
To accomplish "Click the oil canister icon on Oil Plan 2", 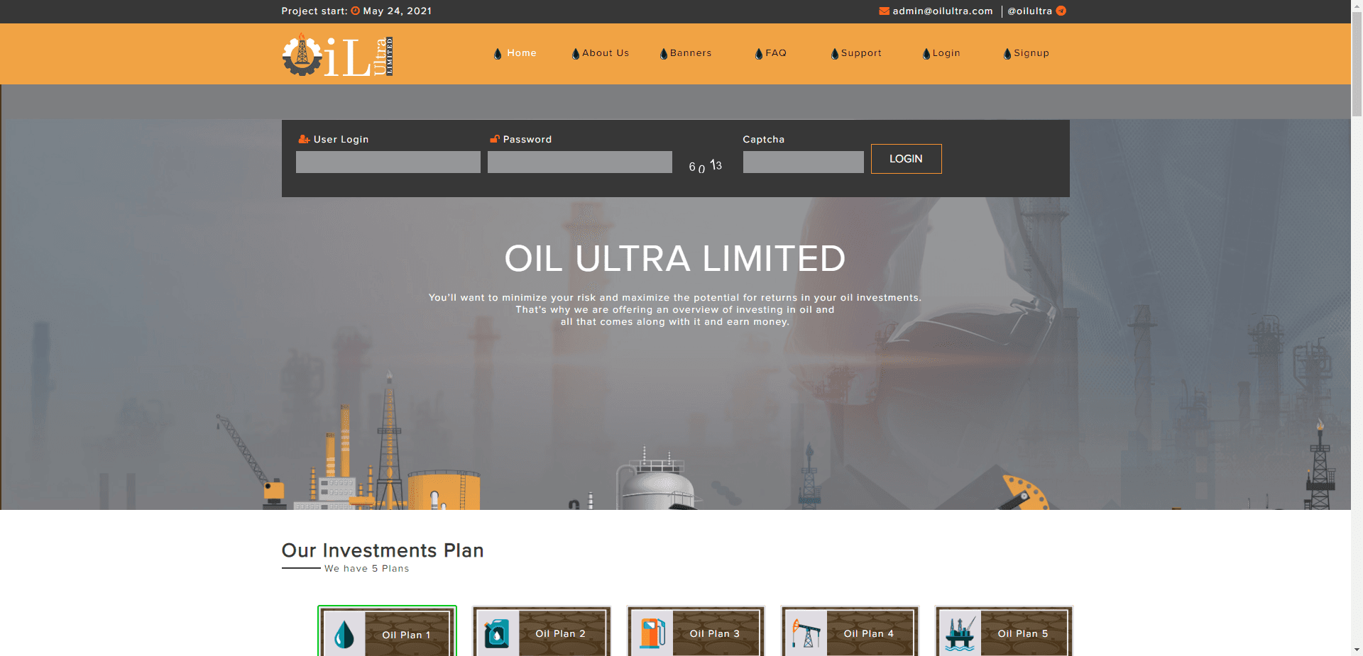I will coord(497,633).
